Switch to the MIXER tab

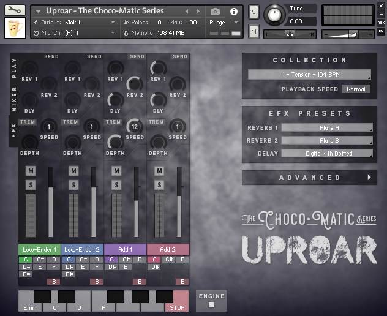[x=14, y=99]
